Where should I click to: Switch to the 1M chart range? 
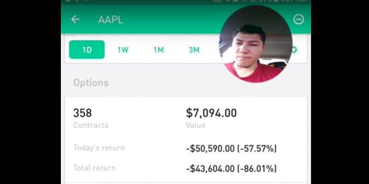(159, 50)
